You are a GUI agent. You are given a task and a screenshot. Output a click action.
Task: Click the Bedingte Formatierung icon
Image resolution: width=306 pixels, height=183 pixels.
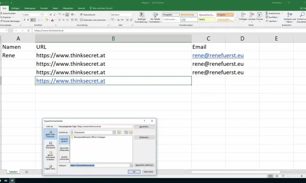click(142, 15)
